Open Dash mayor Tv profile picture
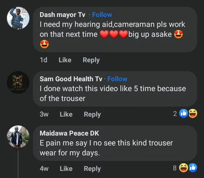This screenshot has width=204, height=178. [x=18, y=18]
